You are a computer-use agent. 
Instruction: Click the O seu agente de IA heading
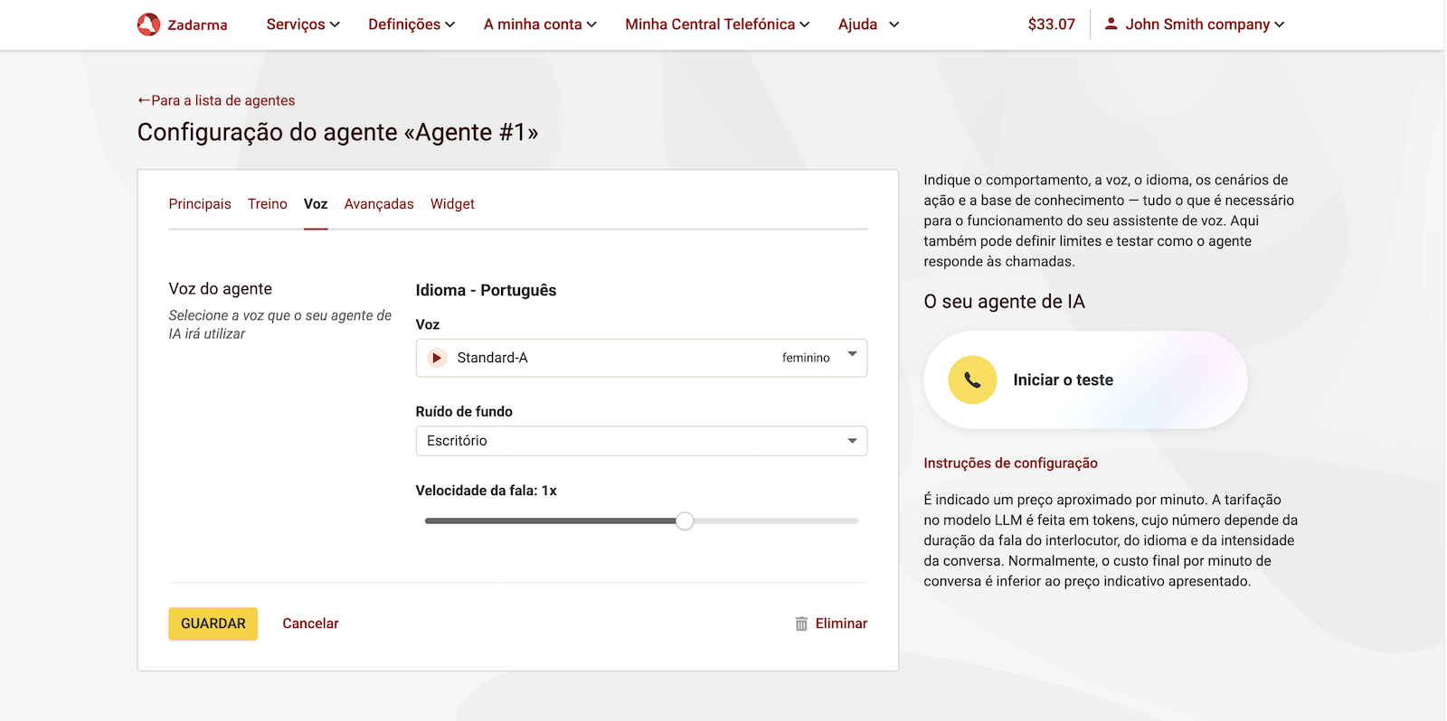[1004, 302]
